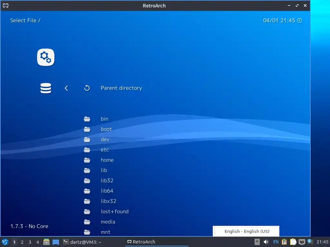Open the boot directory
This screenshot has height=247, width=330.
(x=106, y=129)
